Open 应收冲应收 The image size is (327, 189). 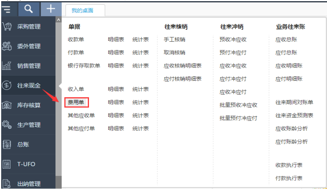(233, 66)
